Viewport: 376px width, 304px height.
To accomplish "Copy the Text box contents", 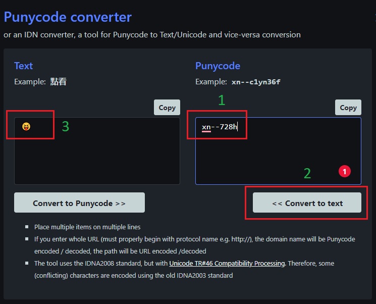I will pyautogui.click(x=167, y=108).
